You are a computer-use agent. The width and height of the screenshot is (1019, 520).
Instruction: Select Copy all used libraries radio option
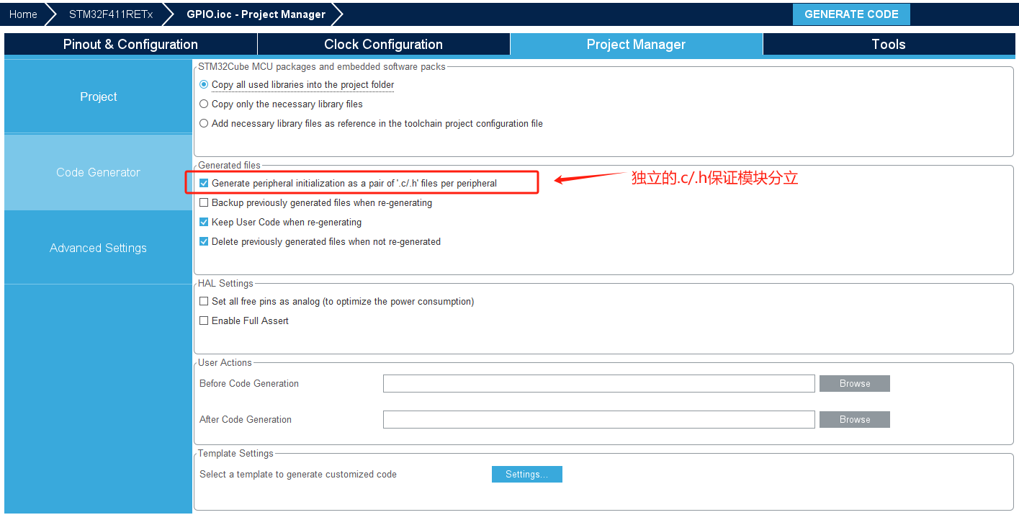point(204,85)
